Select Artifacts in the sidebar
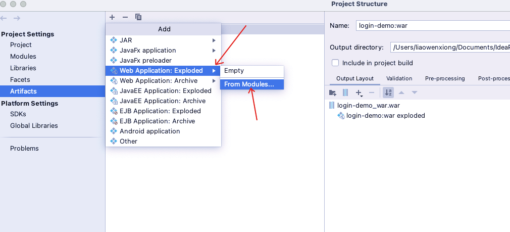 tap(53, 91)
